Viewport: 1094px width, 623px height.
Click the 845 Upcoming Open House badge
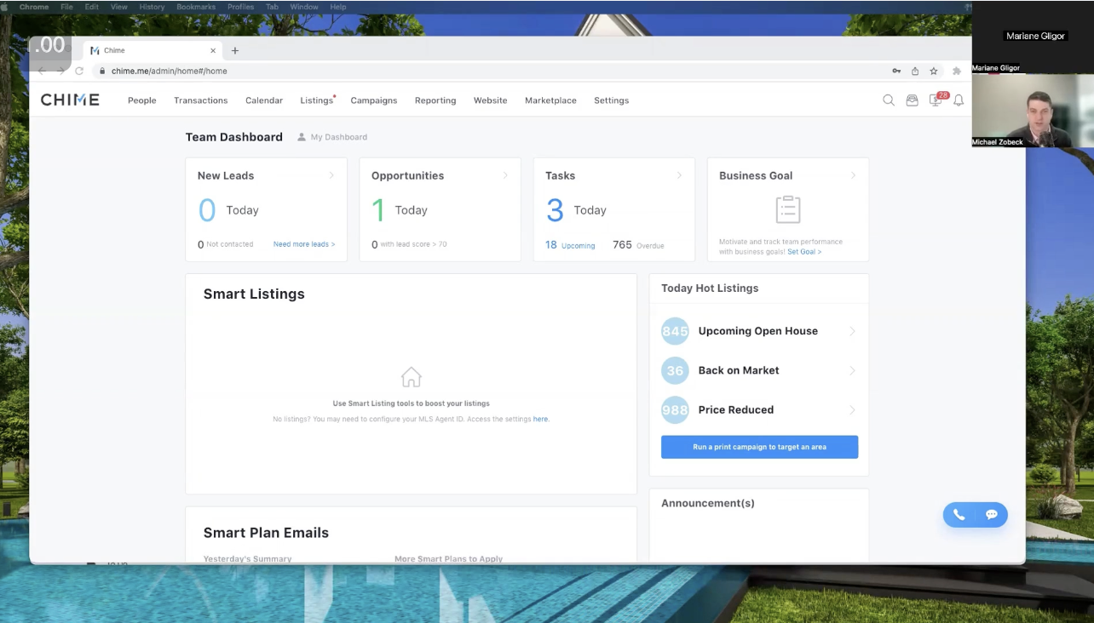(674, 330)
